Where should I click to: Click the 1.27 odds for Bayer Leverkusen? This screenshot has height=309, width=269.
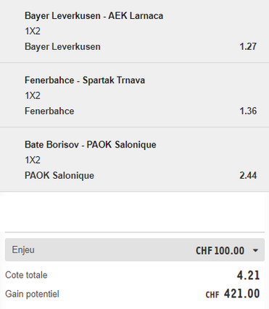248,46
